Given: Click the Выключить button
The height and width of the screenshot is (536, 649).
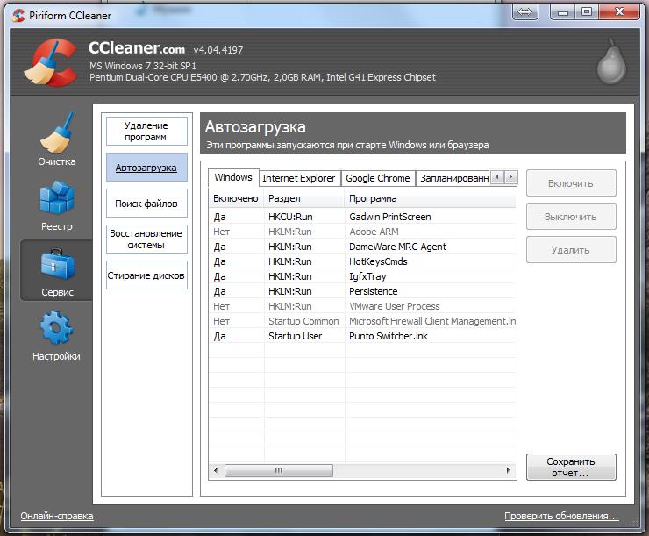Looking at the screenshot, I should pos(571,217).
